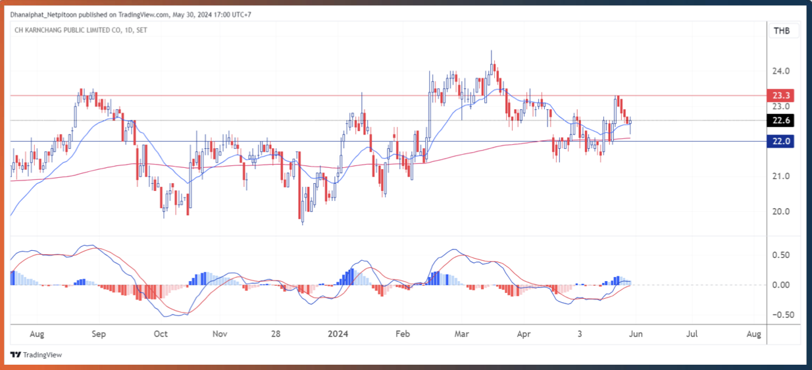
Task: Click the 23.0 price axis value
Action: coord(781,107)
